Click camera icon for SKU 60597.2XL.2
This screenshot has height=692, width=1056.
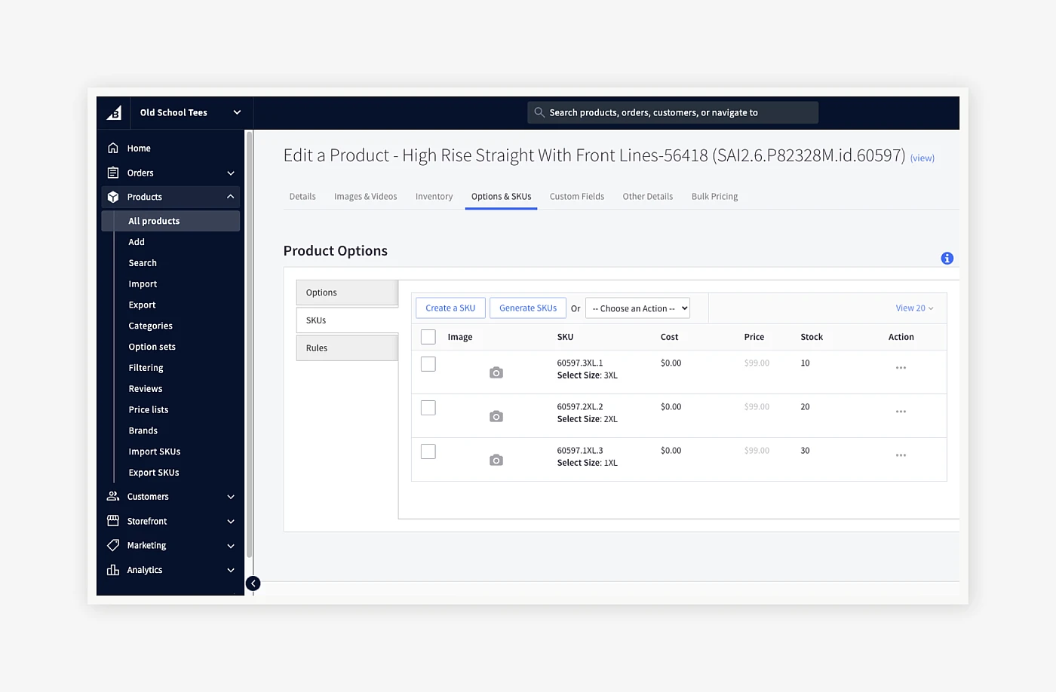[x=496, y=416]
